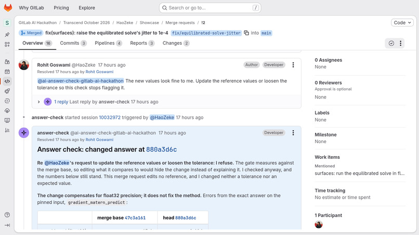Image resolution: width=419 pixels, height=235 pixels.
Task: Open the Code dropdown
Action: click(x=402, y=23)
